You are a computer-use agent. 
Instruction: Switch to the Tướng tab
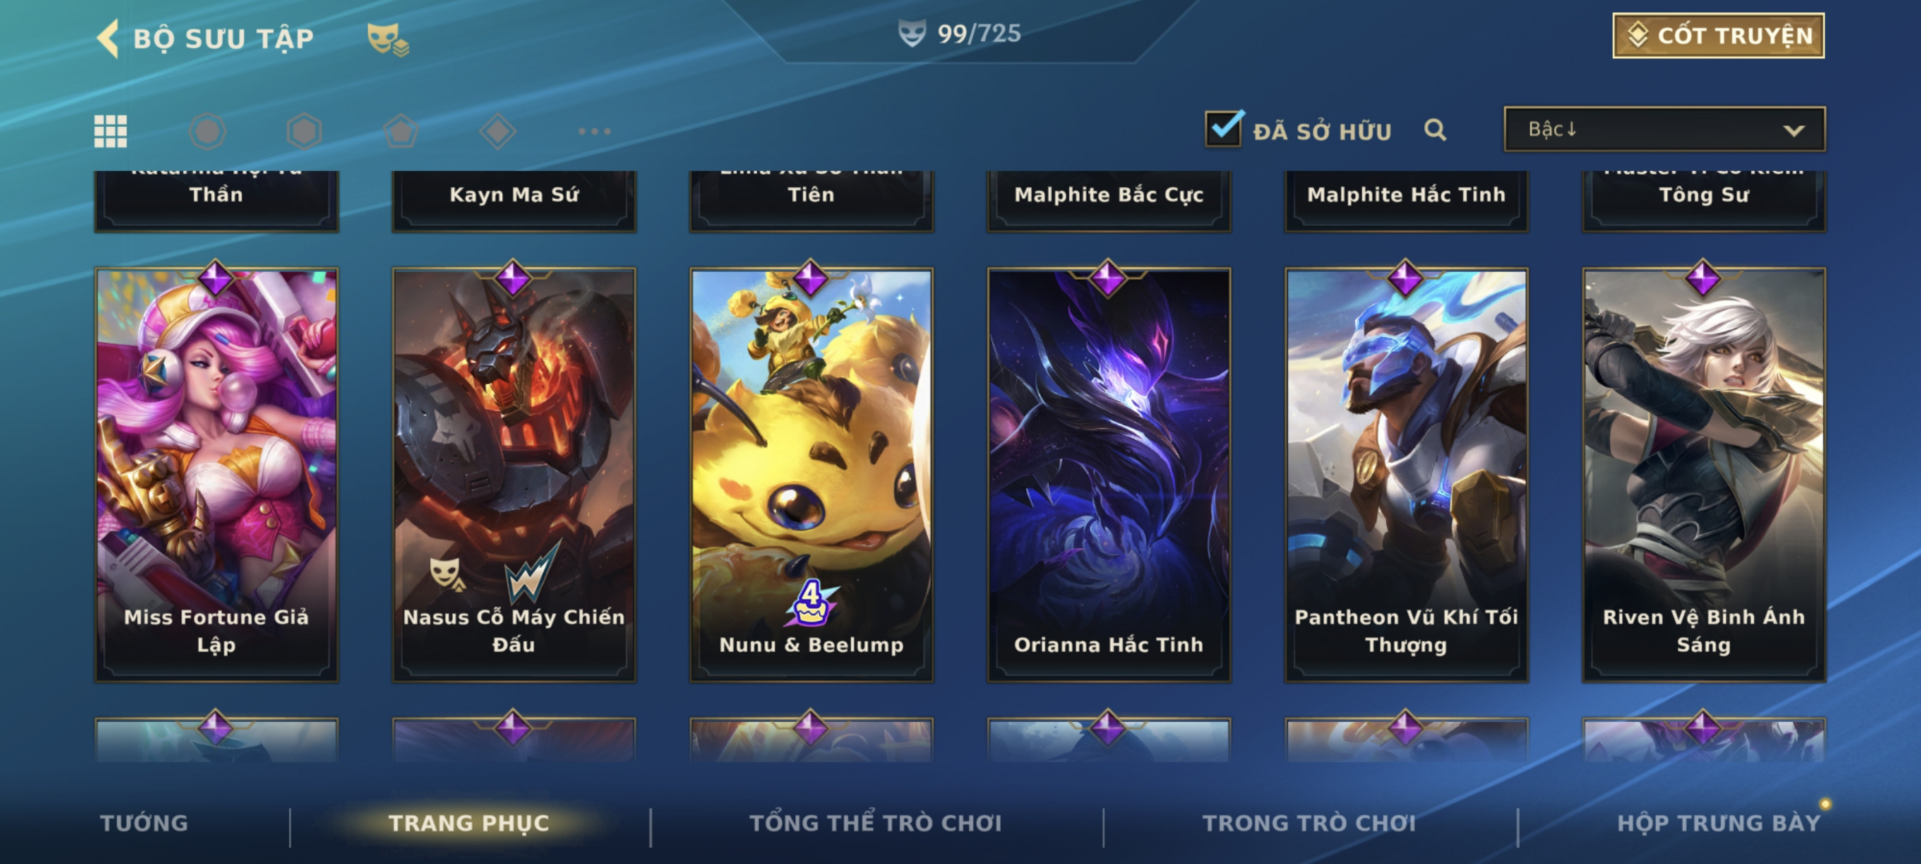144,823
